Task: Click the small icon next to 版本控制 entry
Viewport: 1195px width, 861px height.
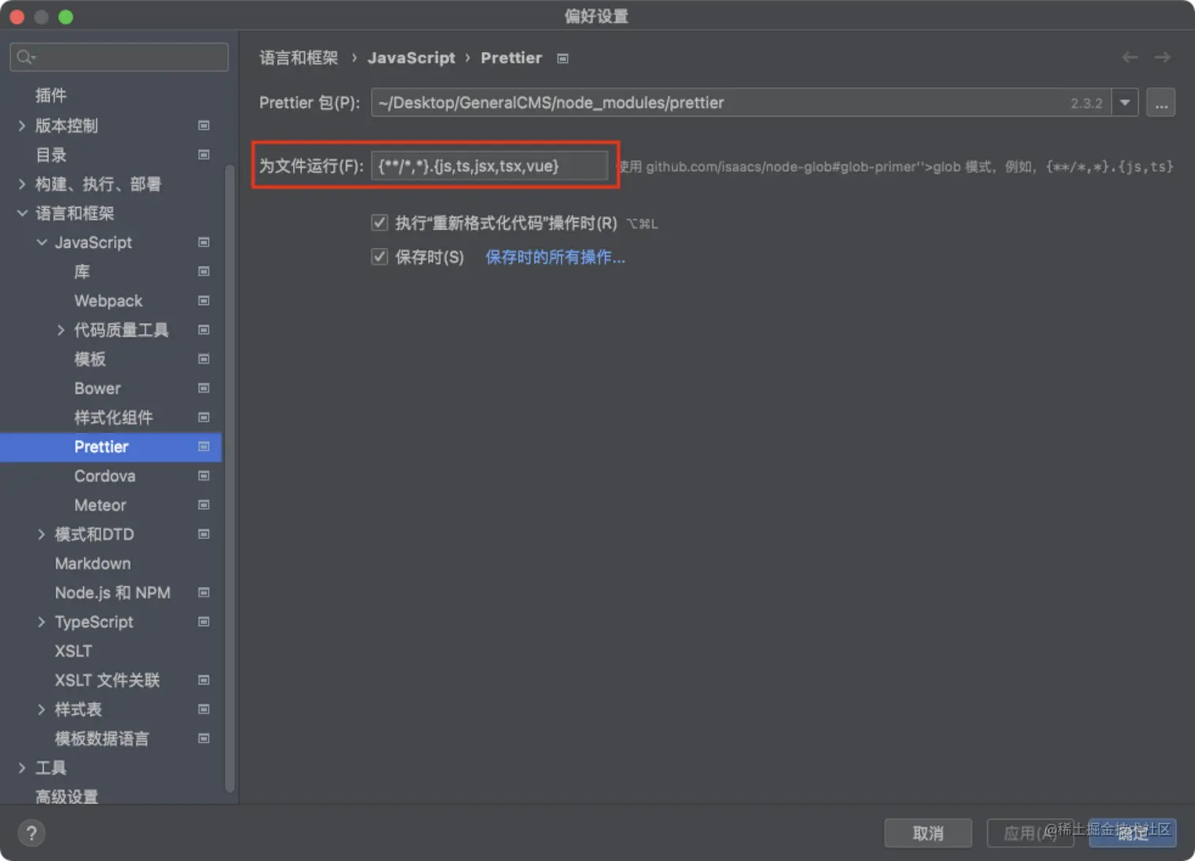Action: click(x=203, y=126)
